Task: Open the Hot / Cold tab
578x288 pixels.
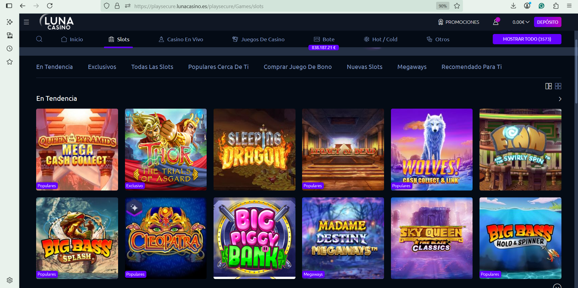Action: (x=381, y=39)
